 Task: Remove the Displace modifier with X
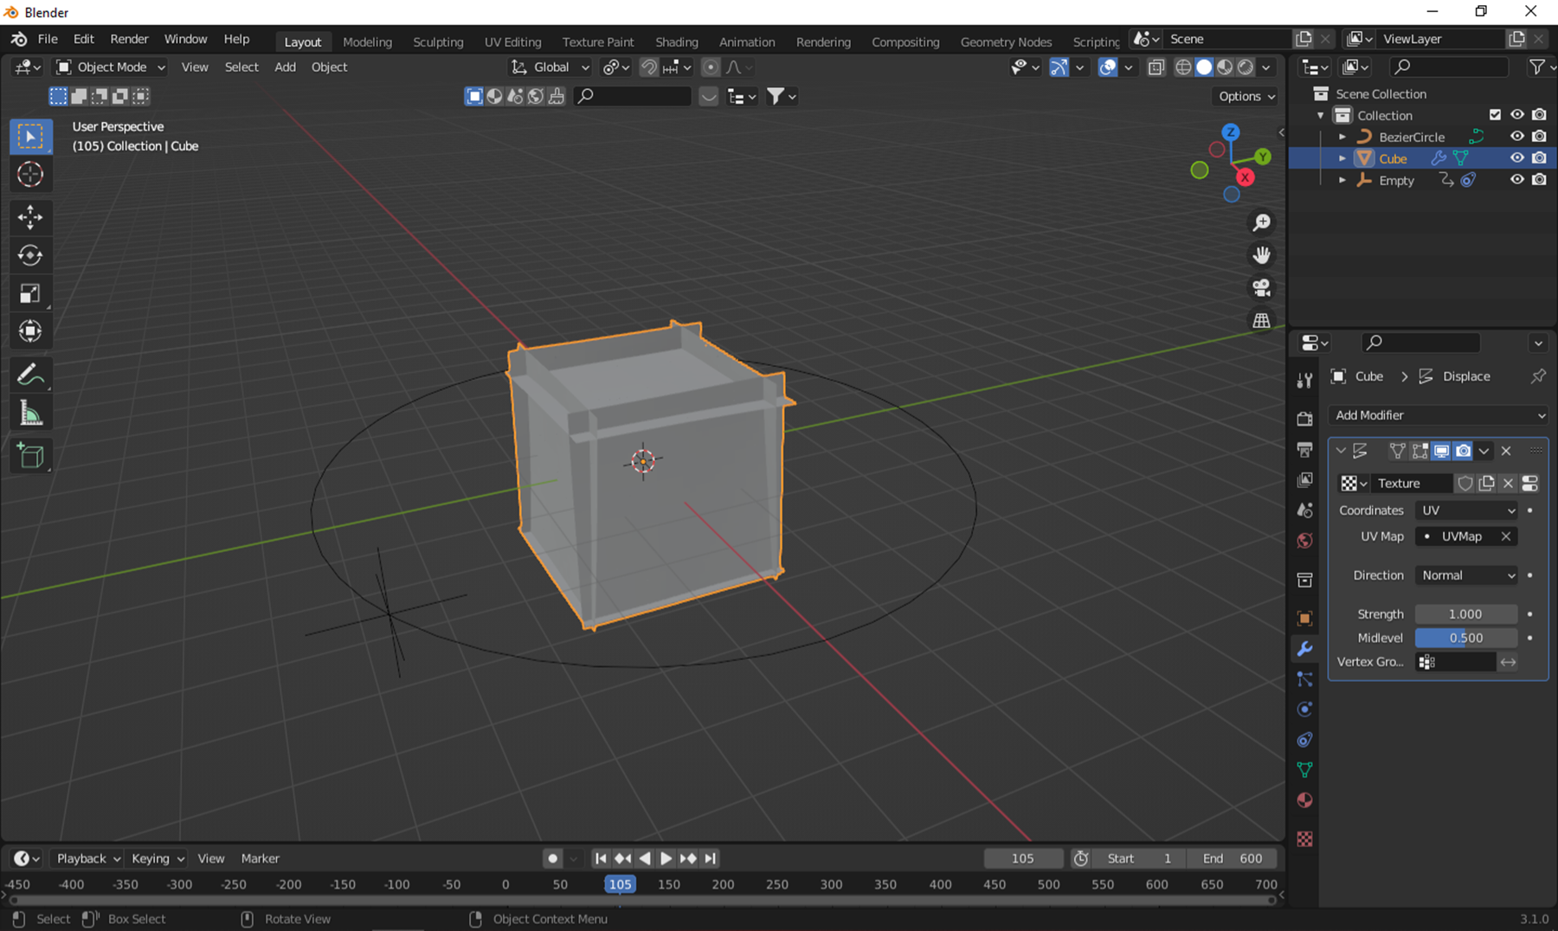point(1506,451)
